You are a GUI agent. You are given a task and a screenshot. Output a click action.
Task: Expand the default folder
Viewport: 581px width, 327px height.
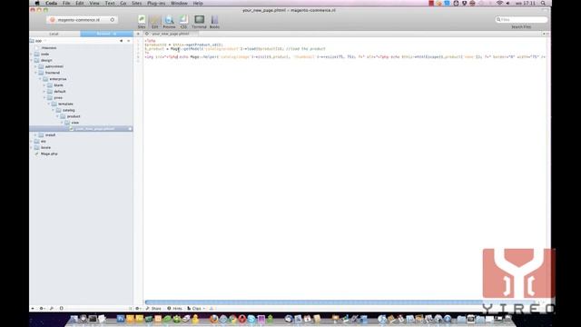click(44, 92)
